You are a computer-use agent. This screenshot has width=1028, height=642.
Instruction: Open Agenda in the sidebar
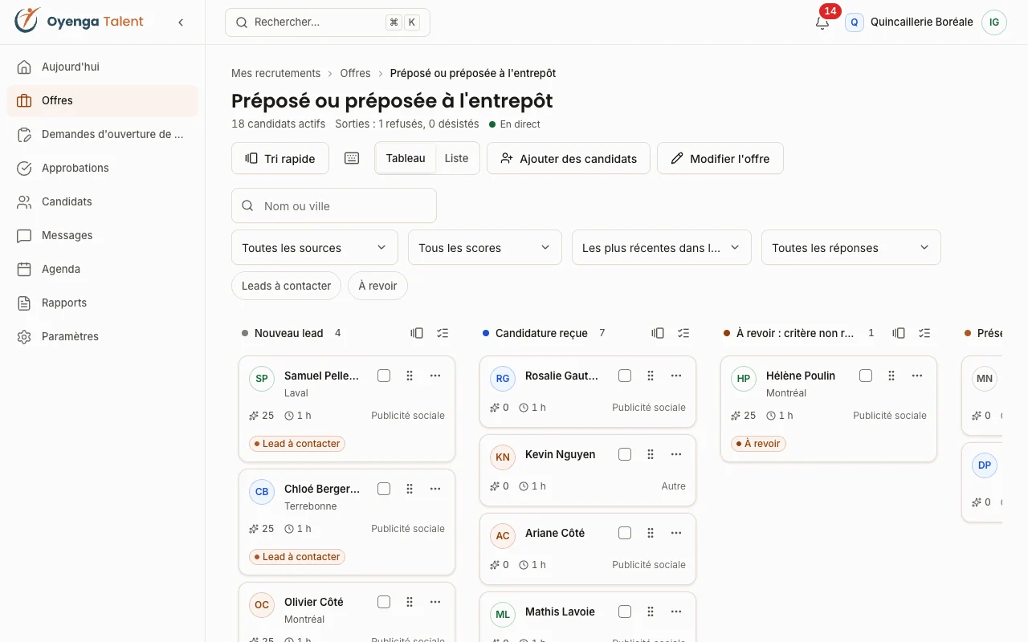point(102,269)
